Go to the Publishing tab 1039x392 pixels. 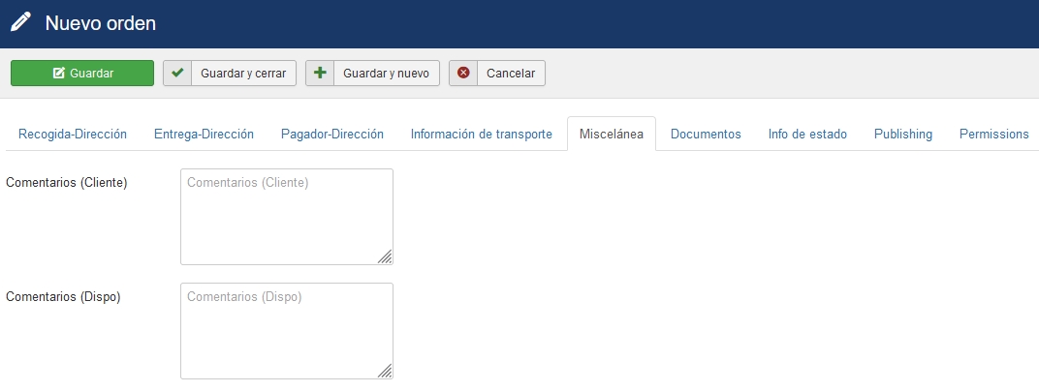902,135
